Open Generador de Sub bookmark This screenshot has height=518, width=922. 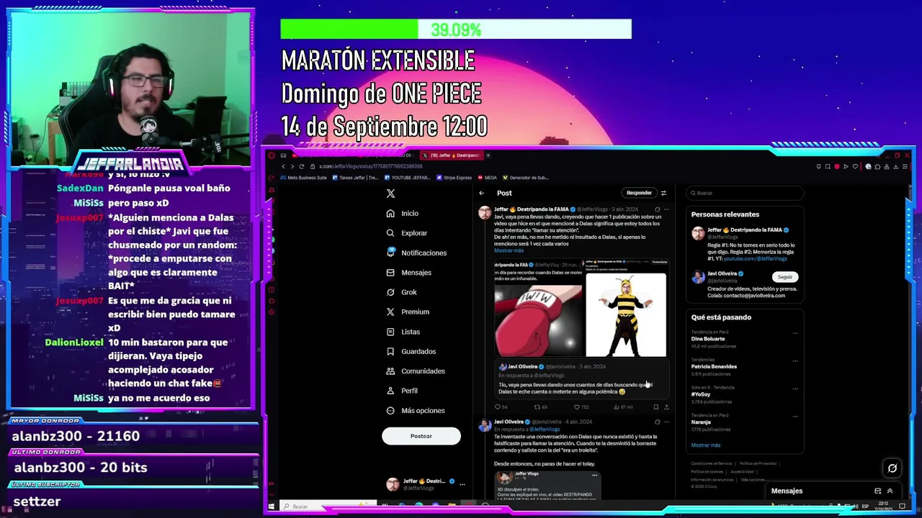525,178
